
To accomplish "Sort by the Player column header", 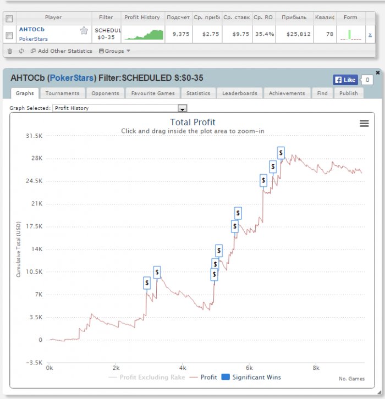I will (53, 17).
